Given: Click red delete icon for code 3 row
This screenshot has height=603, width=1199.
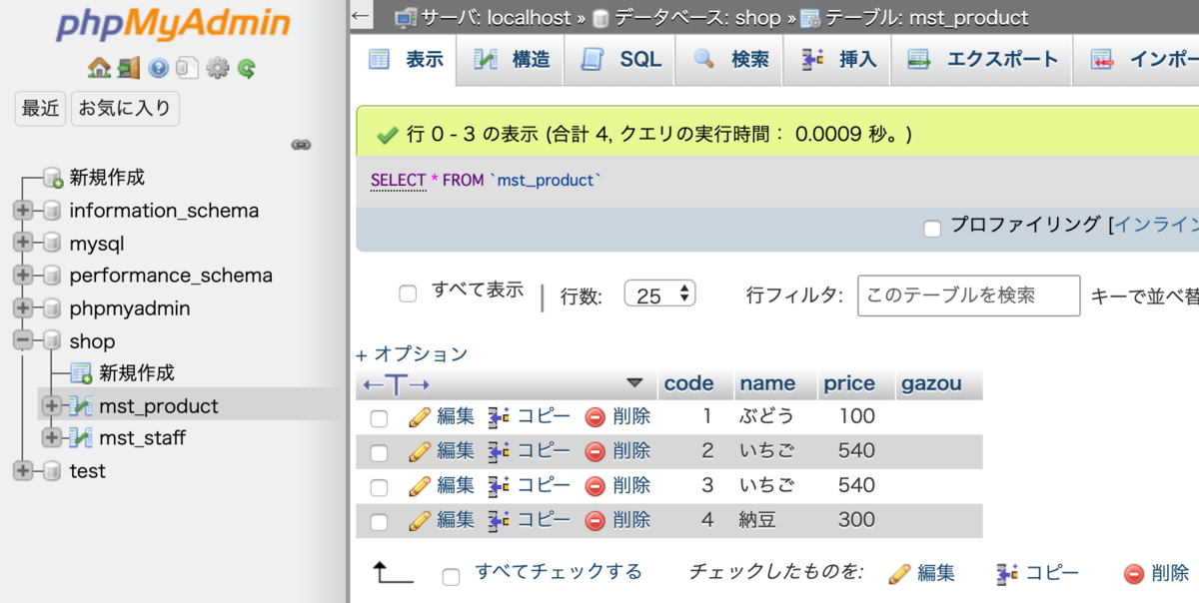Looking at the screenshot, I should [595, 486].
